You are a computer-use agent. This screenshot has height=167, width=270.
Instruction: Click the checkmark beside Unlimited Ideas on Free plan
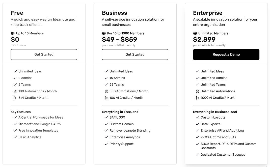pos(15,71)
